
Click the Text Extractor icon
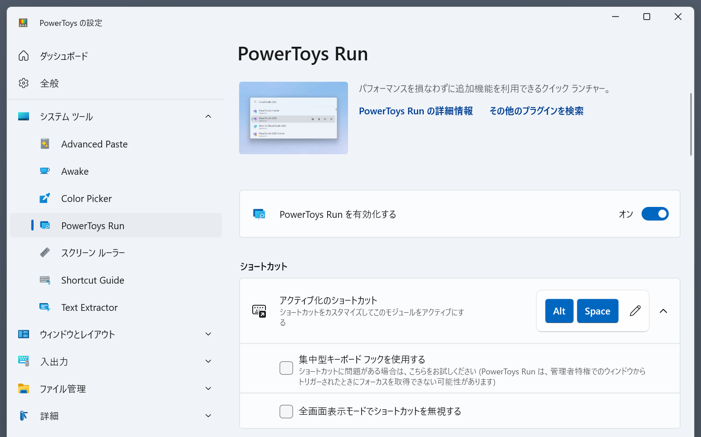(45, 307)
